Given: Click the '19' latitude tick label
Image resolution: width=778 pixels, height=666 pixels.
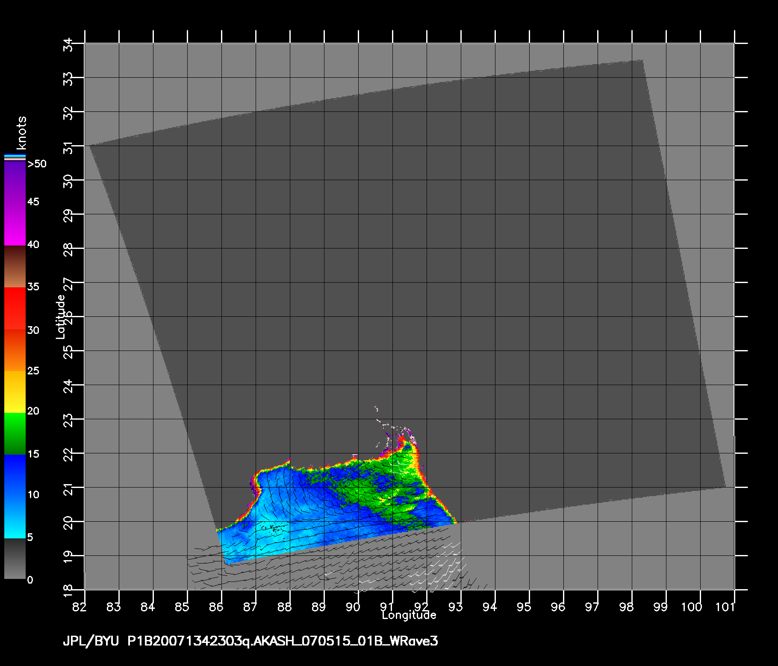Looking at the screenshot, I should pyautogui.click(x=68, y=558).
